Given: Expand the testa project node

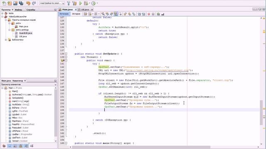Looking at the screenshot, I should click(x=2, y=13).
